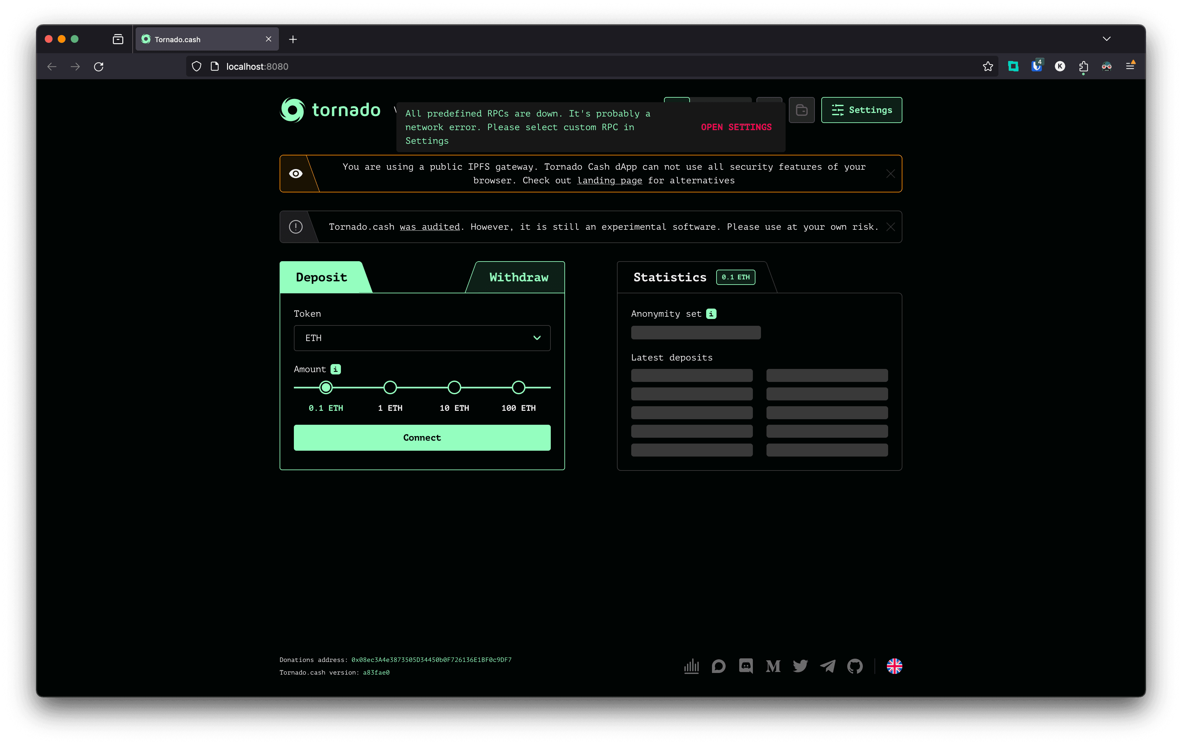Open the masked face with glasses extension

1106,66
